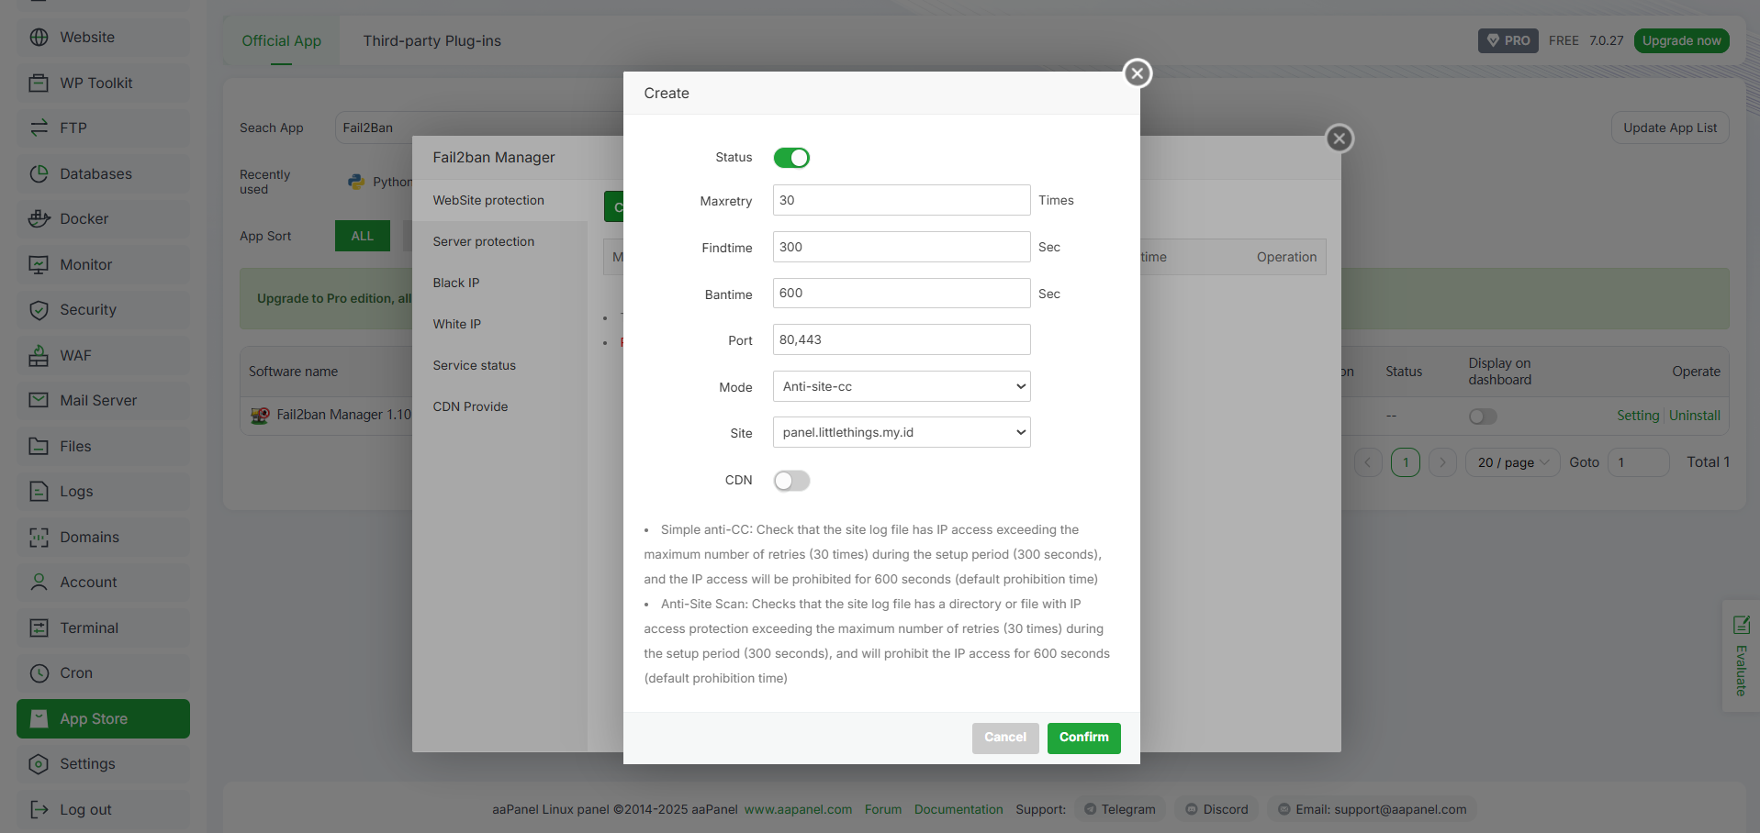Open the Terminal sidebar icon

(39, 628)
